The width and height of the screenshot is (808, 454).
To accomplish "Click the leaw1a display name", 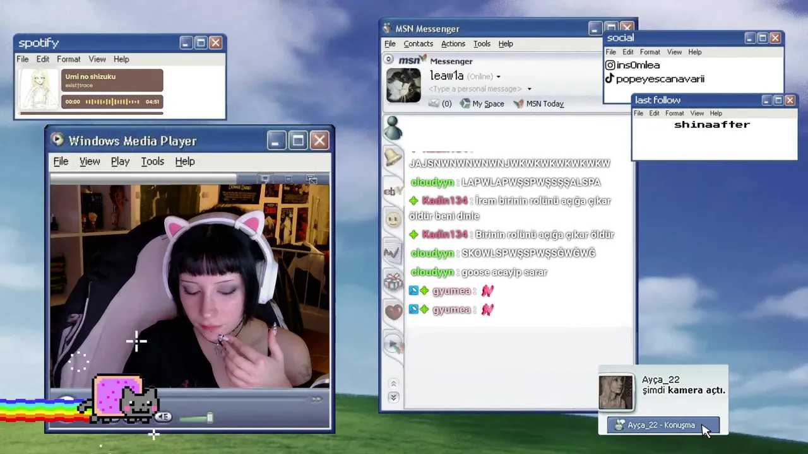I will (x=447, y=76).
